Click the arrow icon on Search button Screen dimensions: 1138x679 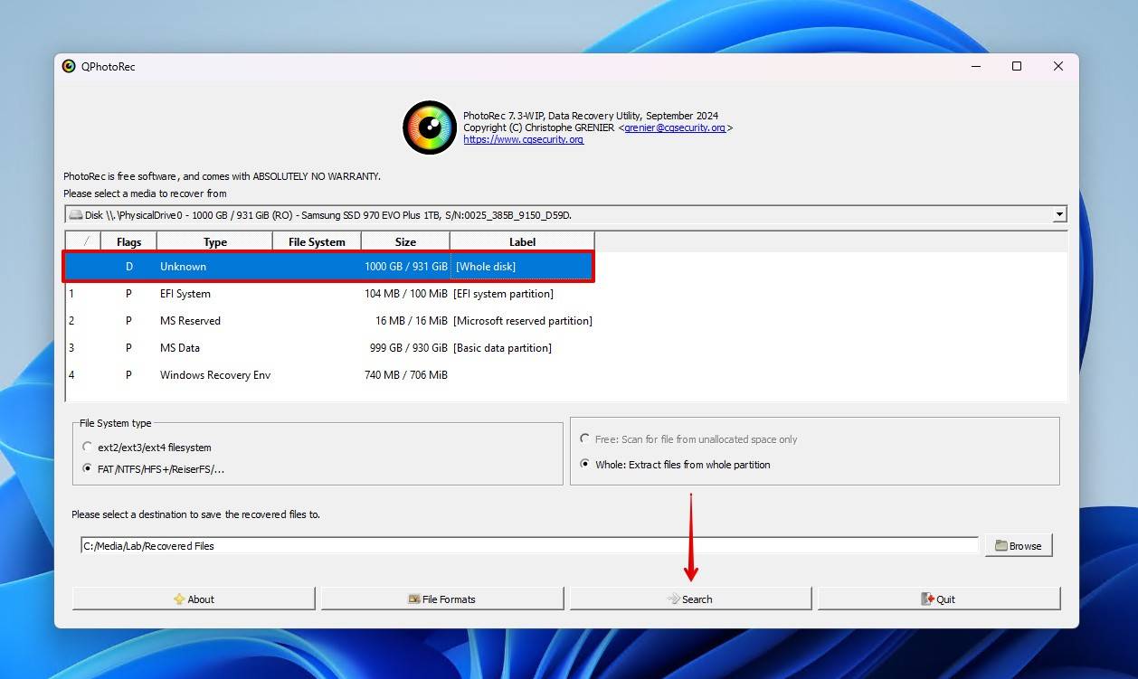pos(673,599)
